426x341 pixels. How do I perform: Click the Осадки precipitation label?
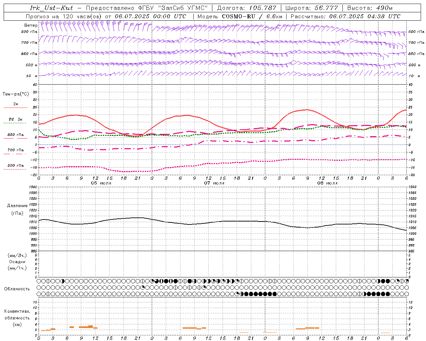(x=17, y=262)
